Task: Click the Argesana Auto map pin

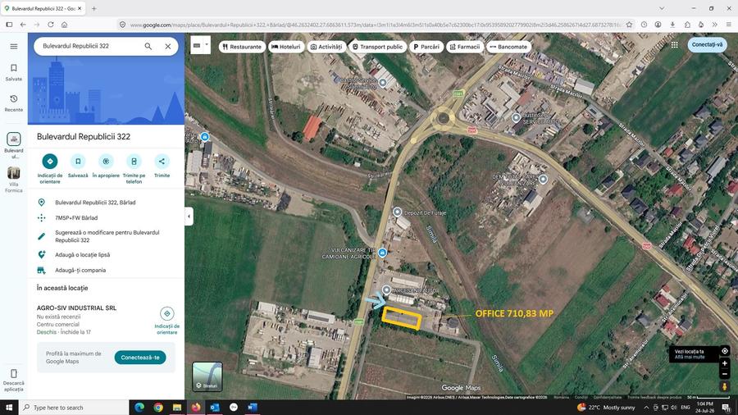Action: (x=386, y=290)
